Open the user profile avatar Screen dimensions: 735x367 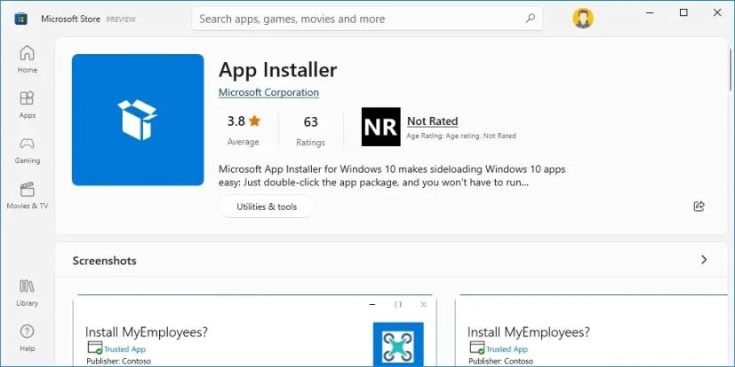click(x=583, y=19)
